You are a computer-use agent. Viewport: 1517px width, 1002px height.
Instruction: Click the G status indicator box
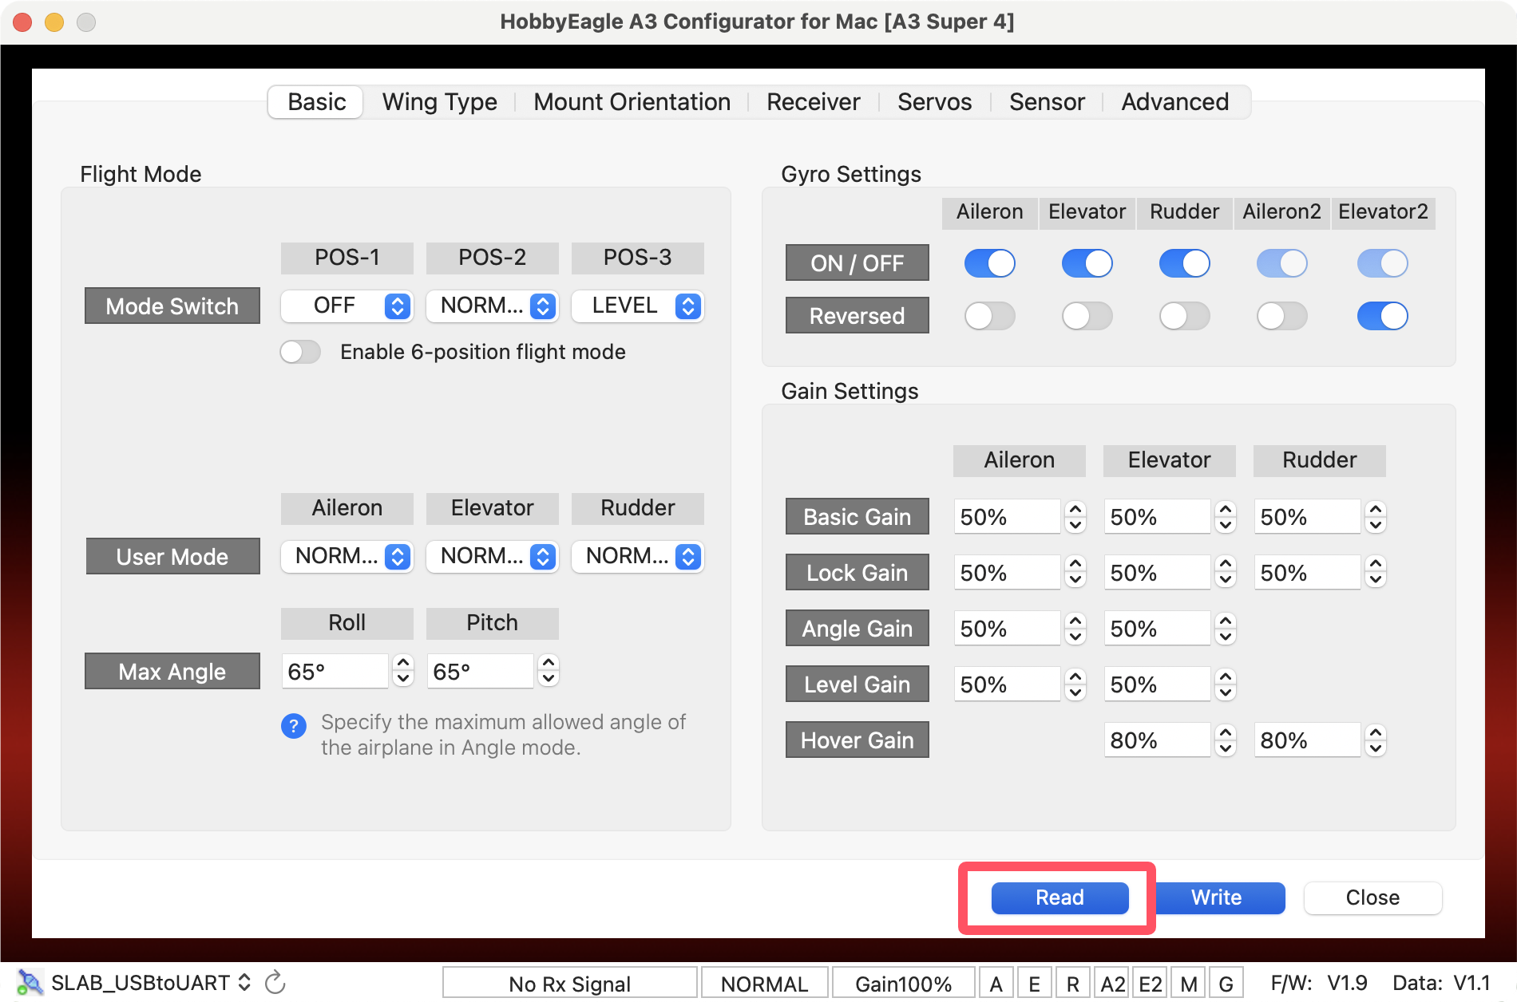pyautogui.click(x=1226, y=984)
